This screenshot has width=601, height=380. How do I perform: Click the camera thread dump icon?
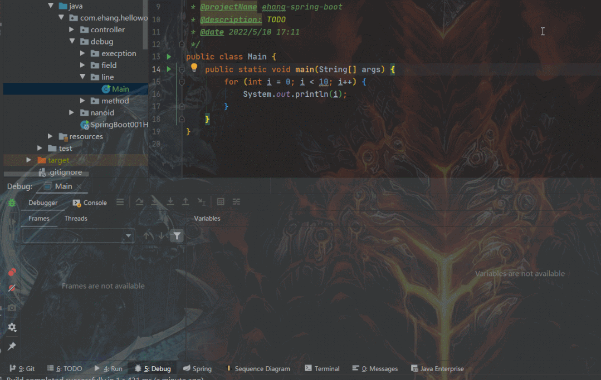point(12,308)
